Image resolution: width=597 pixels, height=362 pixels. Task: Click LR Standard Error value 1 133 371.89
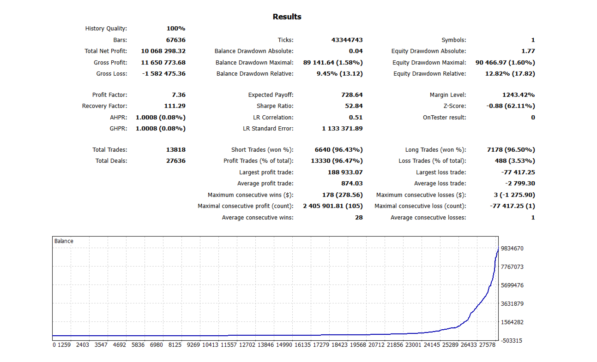pyautogui.click(x=342, y=129)
